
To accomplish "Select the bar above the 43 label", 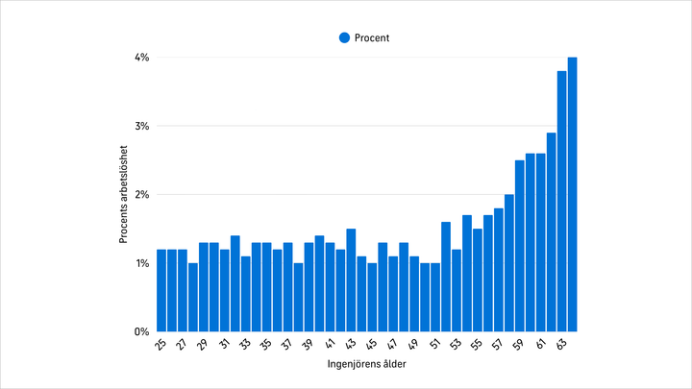I will click(x=351, y=280).
